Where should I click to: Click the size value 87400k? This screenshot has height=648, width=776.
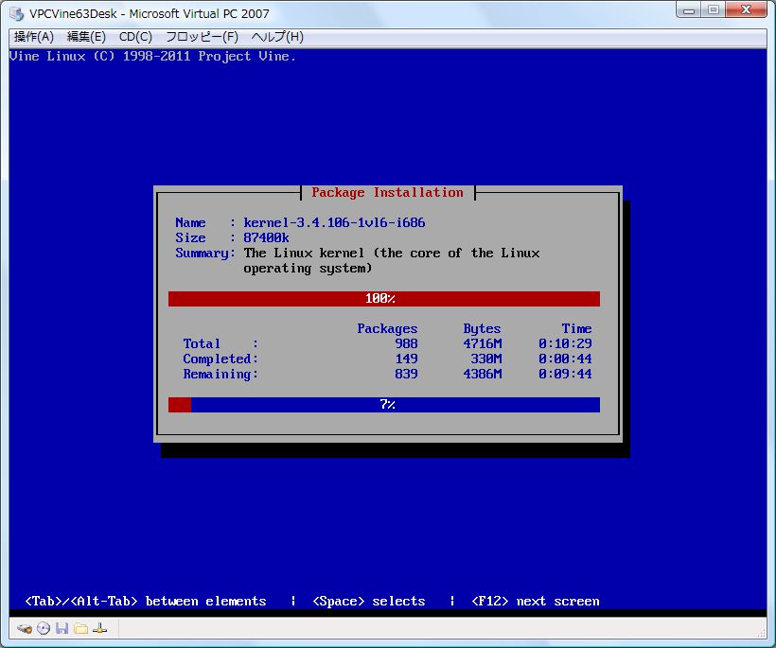[266, 238]
